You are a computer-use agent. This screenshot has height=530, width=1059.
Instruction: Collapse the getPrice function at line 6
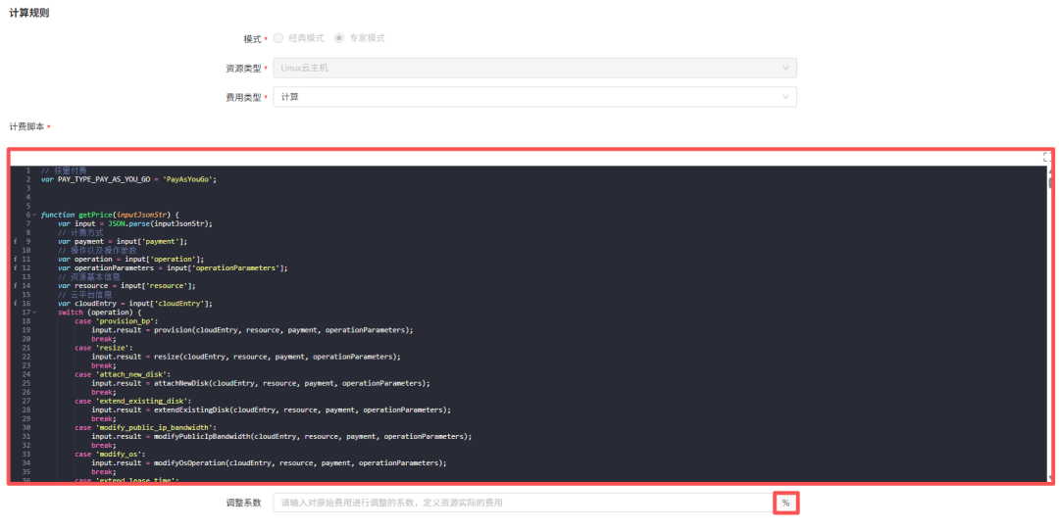34,215
